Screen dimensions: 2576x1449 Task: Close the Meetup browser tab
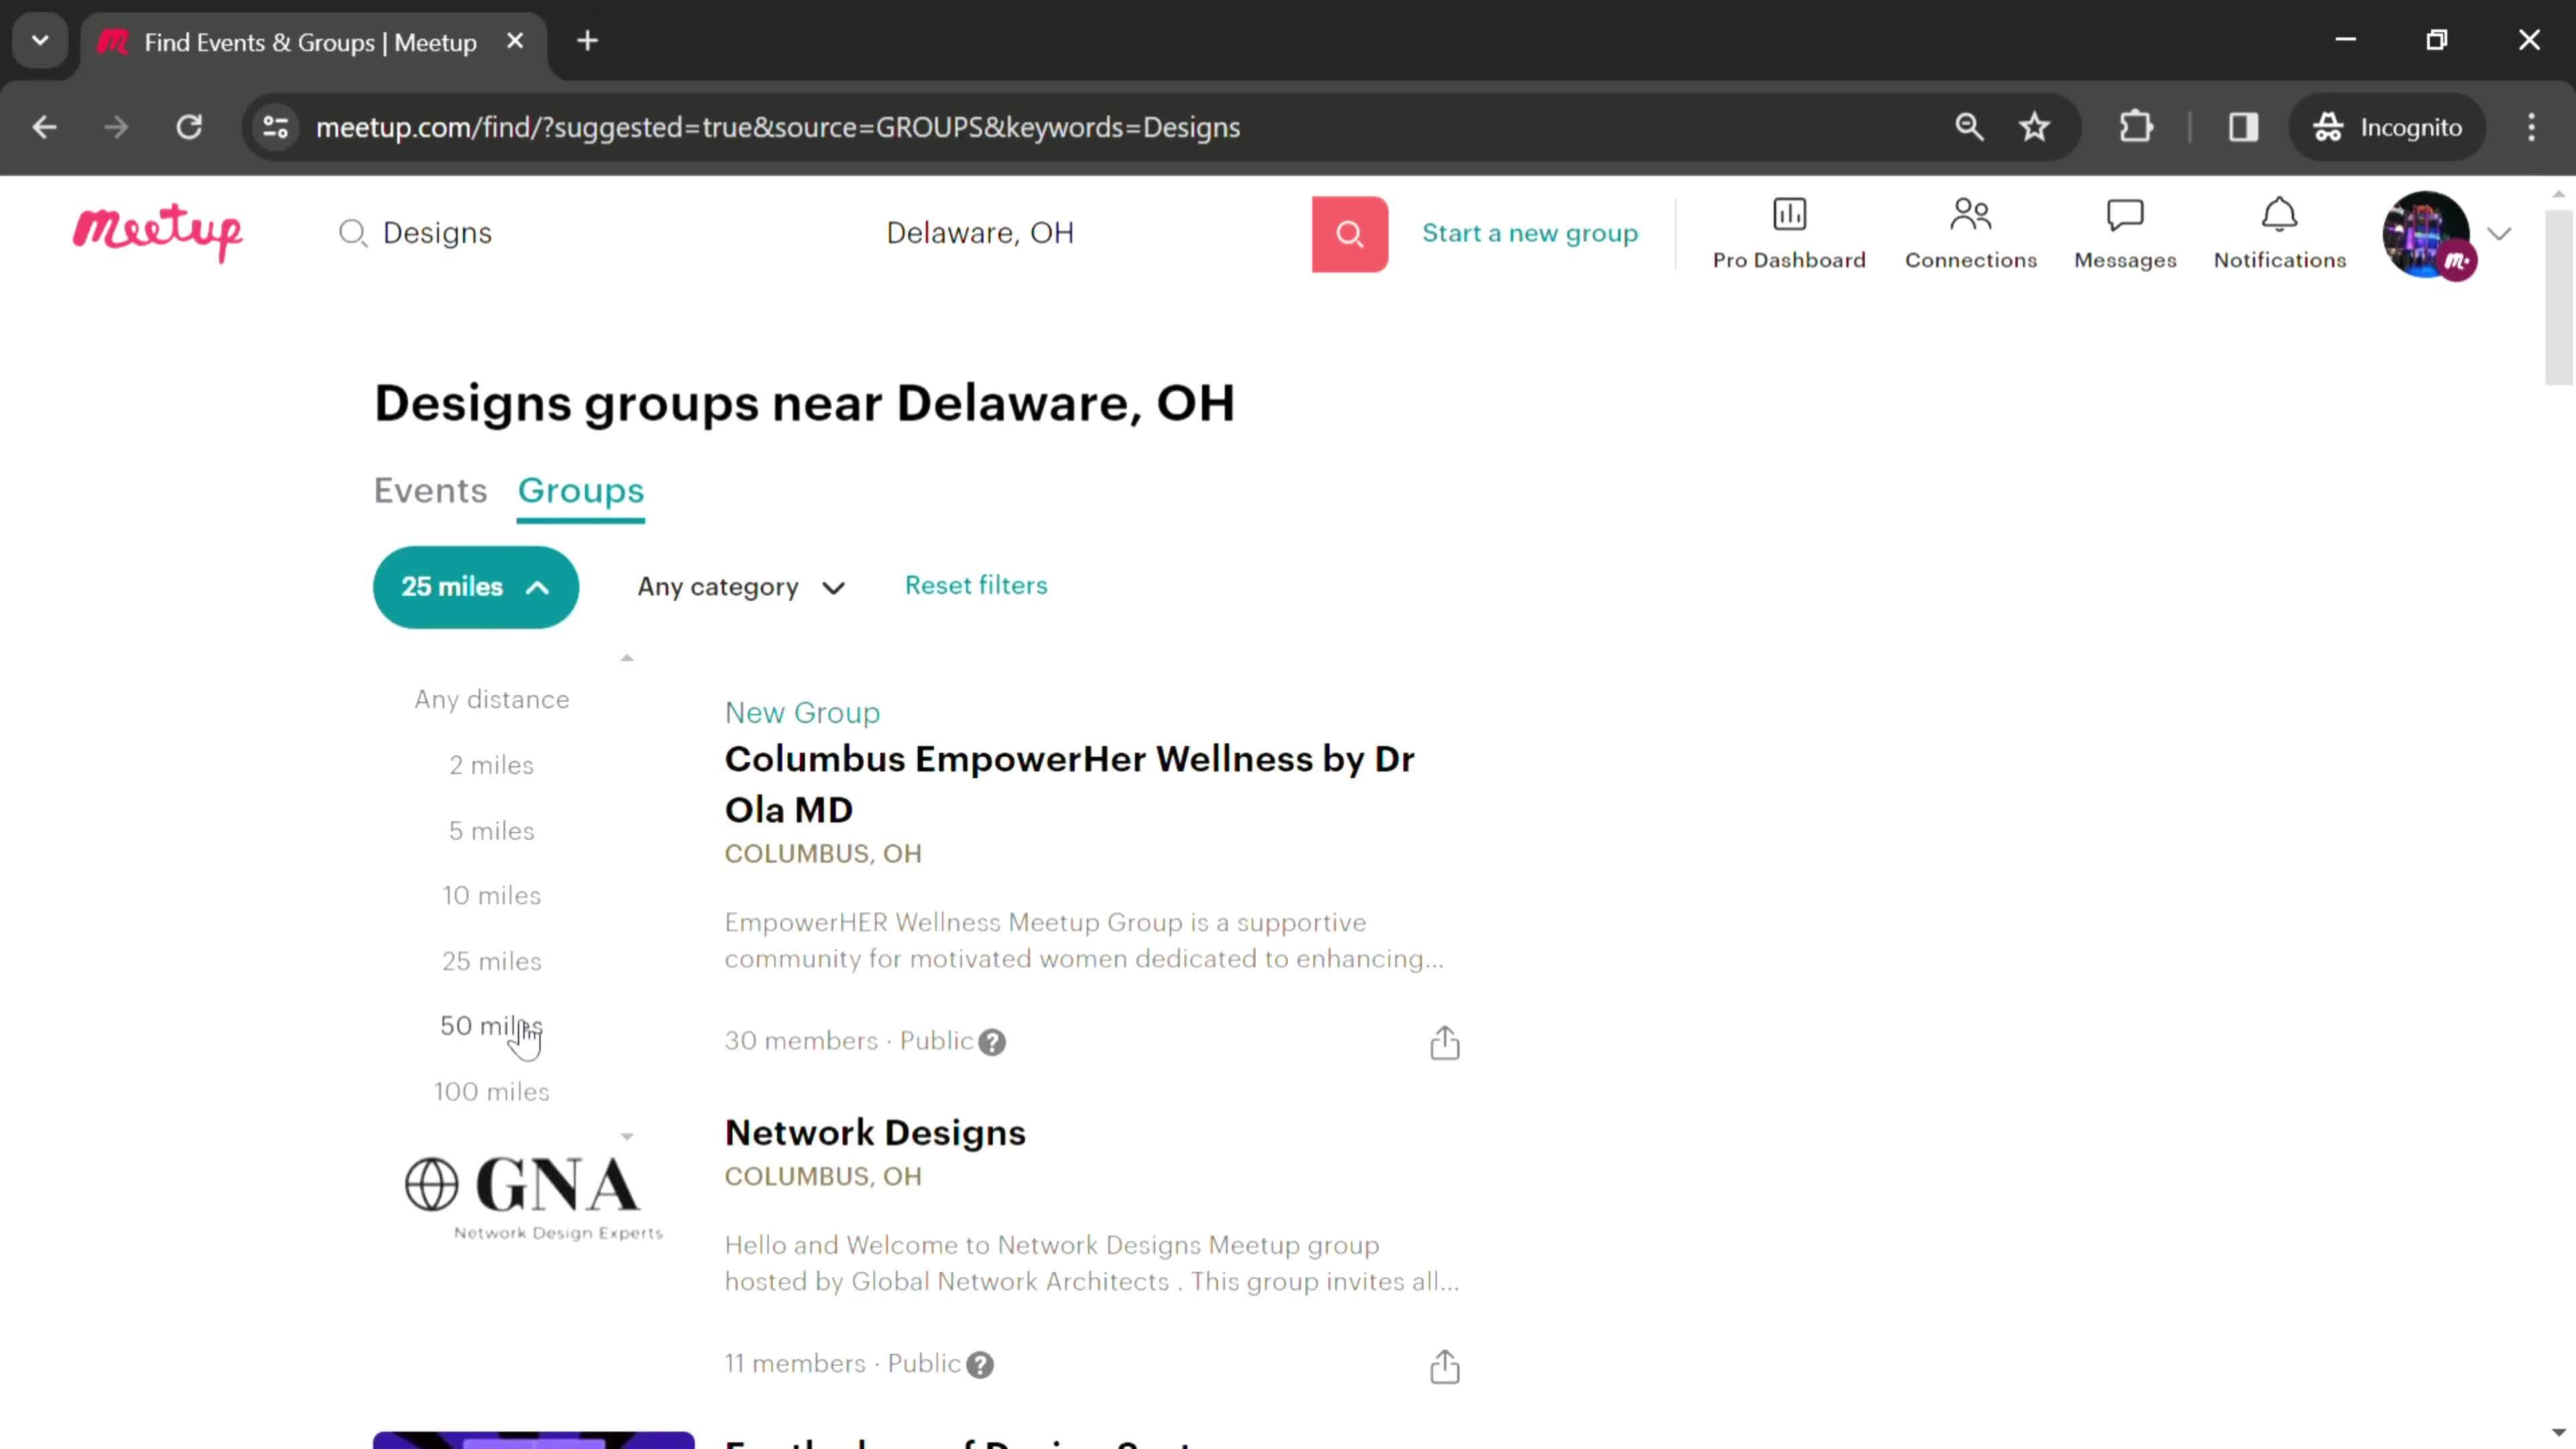pos(514,41)
